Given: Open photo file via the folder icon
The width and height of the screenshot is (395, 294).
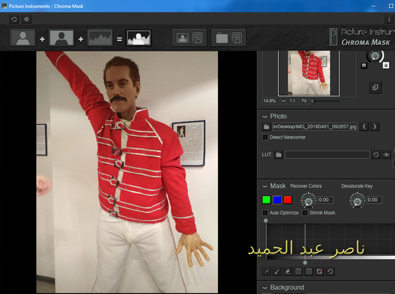Looking at the screenshot, I should [266, 127].
